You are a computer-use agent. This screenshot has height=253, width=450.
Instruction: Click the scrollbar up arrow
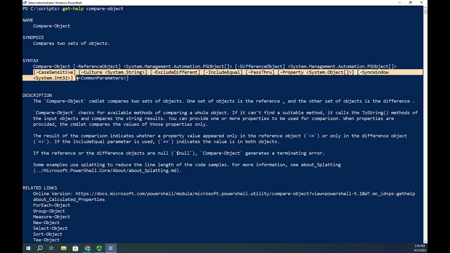click(x=425, y=7)
